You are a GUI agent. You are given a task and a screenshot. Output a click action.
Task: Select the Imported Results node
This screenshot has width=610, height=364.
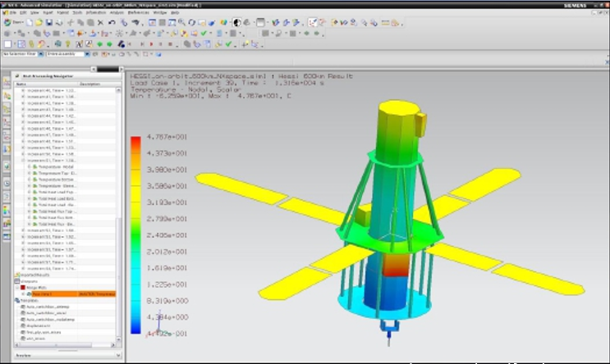35,275
